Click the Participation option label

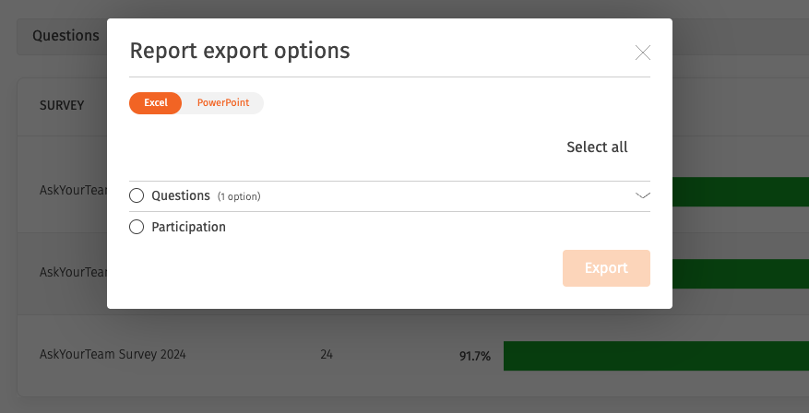click(x=188, y=228)
